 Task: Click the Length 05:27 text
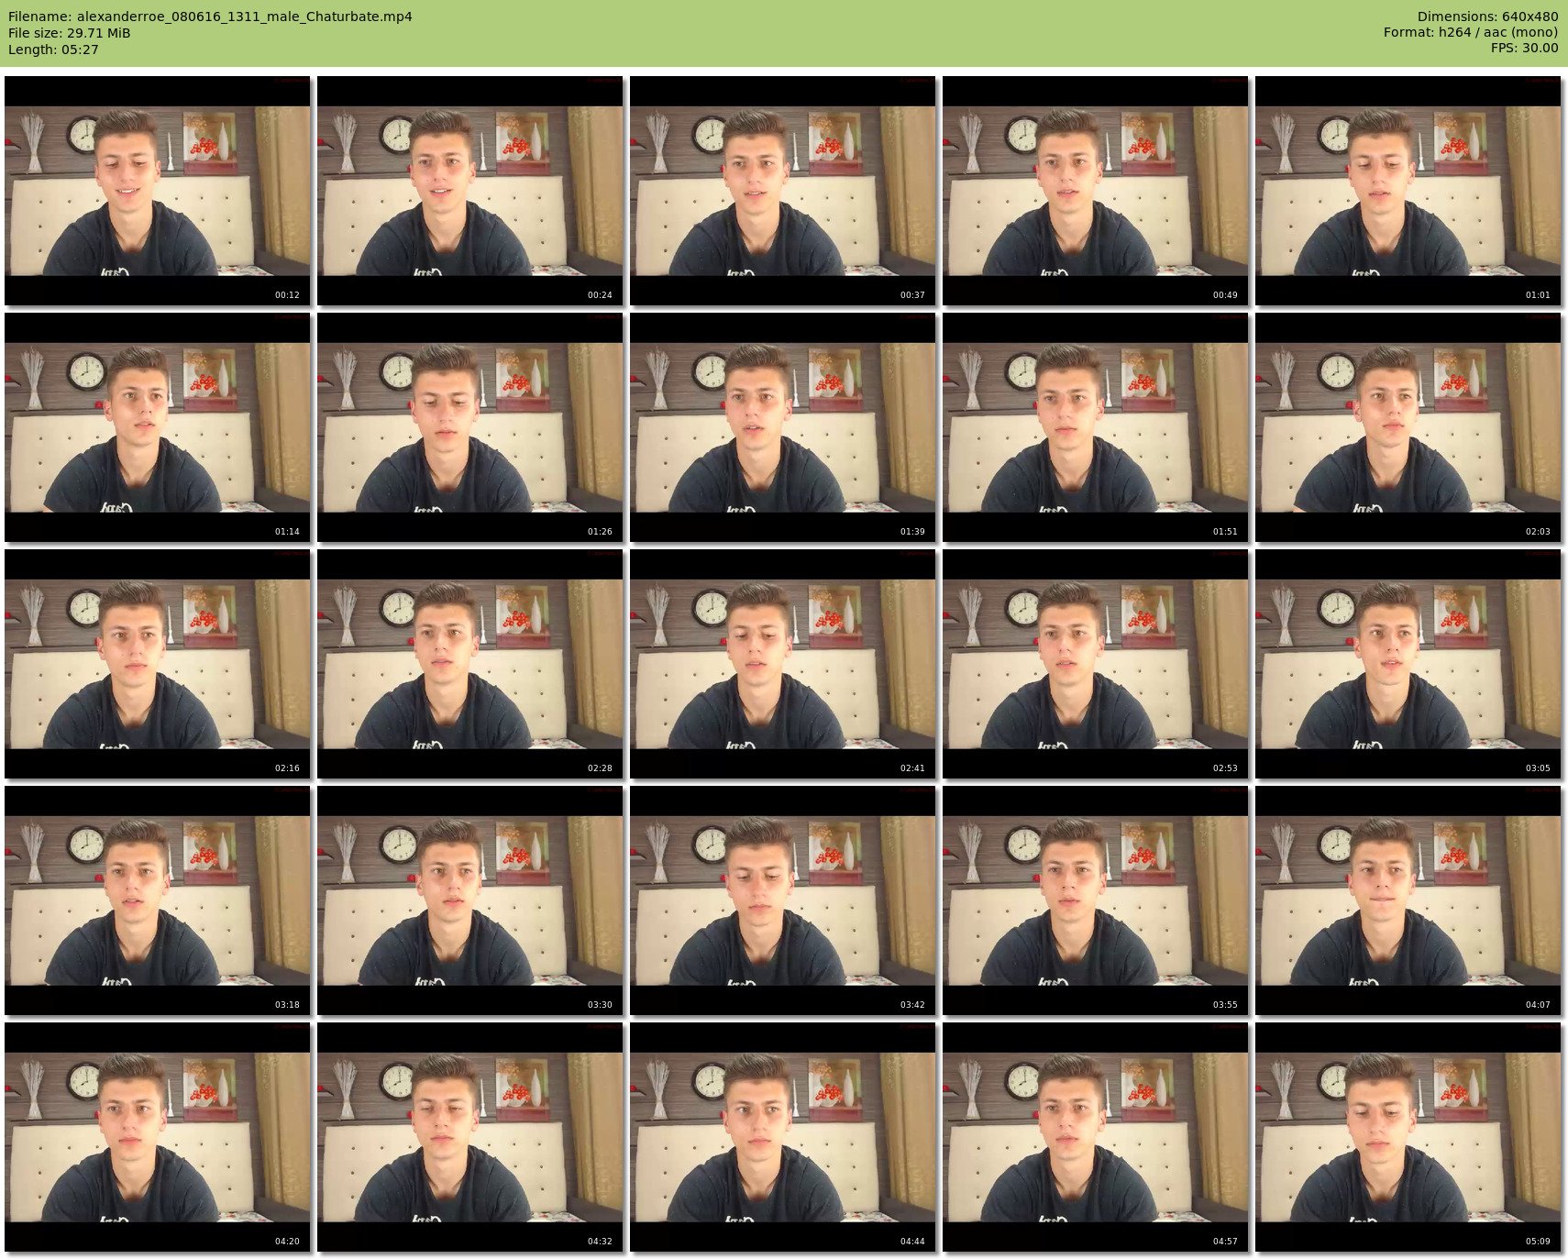coord(53,50)
